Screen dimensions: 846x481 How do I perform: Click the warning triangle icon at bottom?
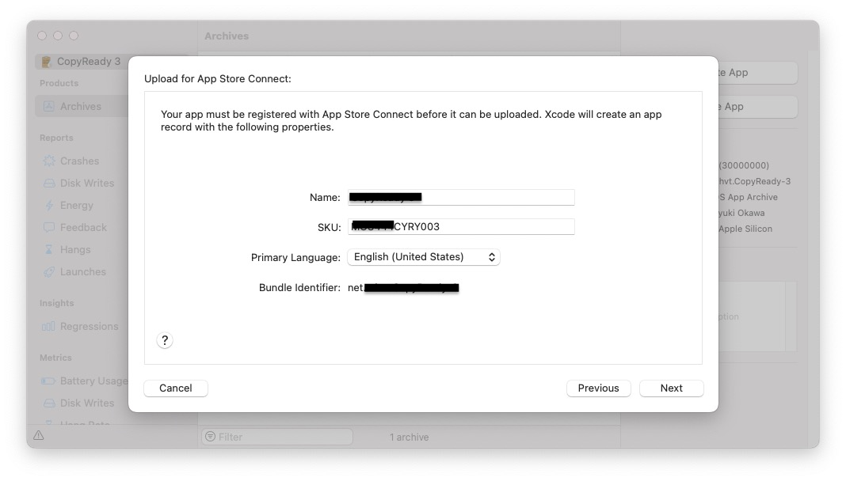[x=38, y=435]
